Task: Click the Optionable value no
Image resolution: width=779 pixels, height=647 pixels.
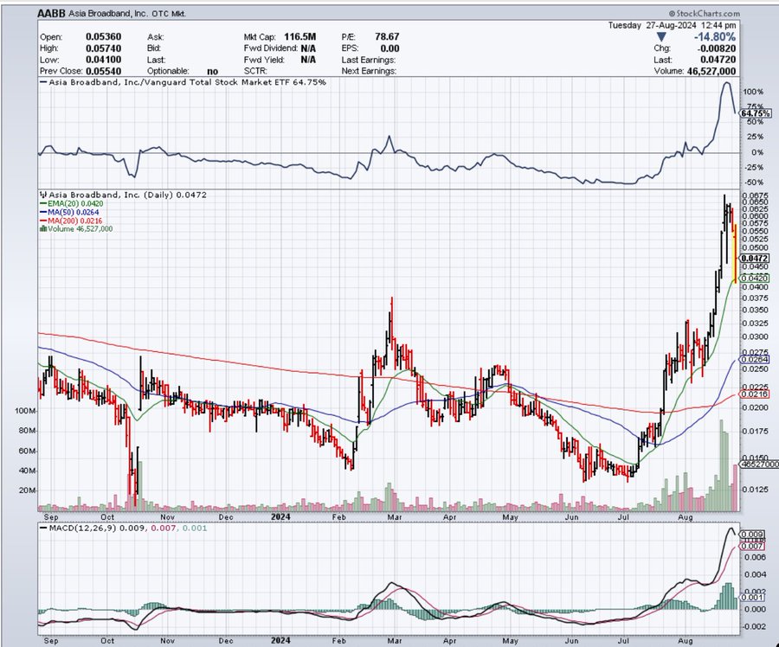Action: (213, 71)
